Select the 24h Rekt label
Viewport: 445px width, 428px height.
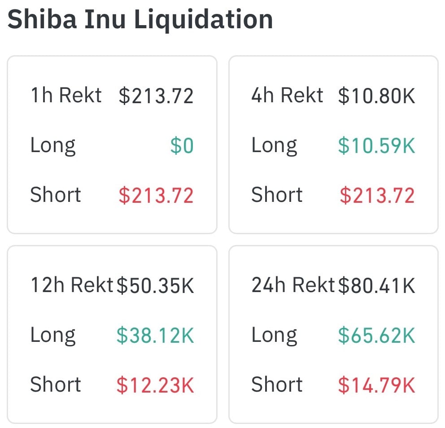point(293,285)
